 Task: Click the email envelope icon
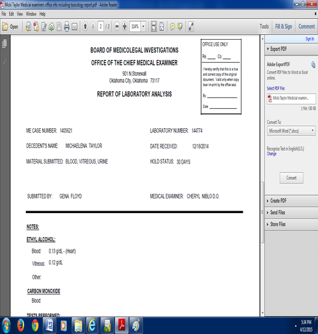tap(75, 27)
